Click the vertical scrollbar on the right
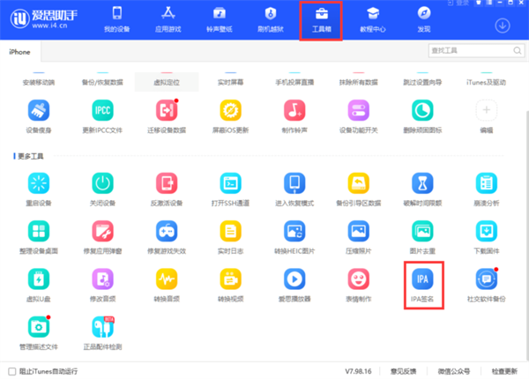This screenshot has height=379, width=529. click(527, 236)
